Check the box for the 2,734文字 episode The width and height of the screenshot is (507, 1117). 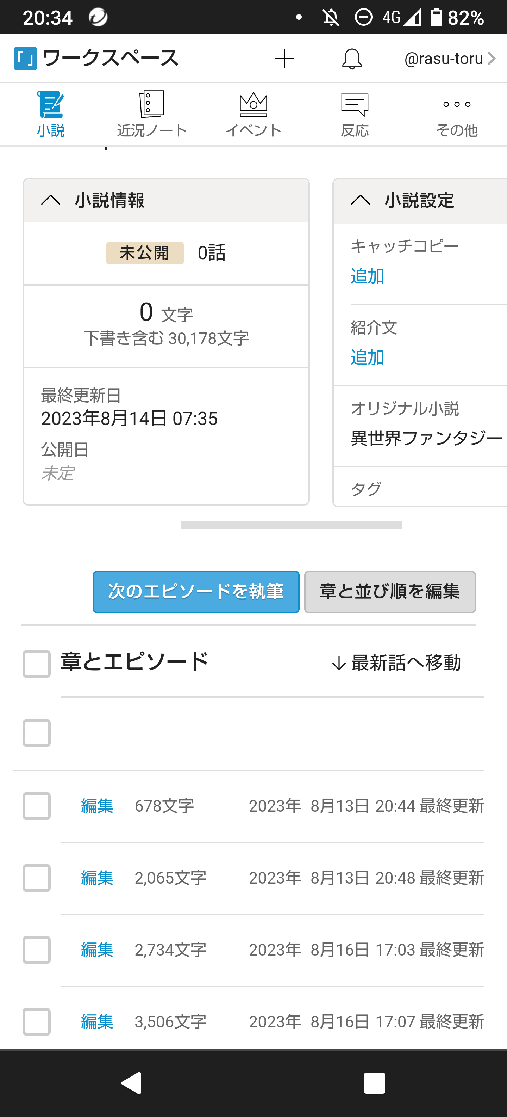[37, 950]
